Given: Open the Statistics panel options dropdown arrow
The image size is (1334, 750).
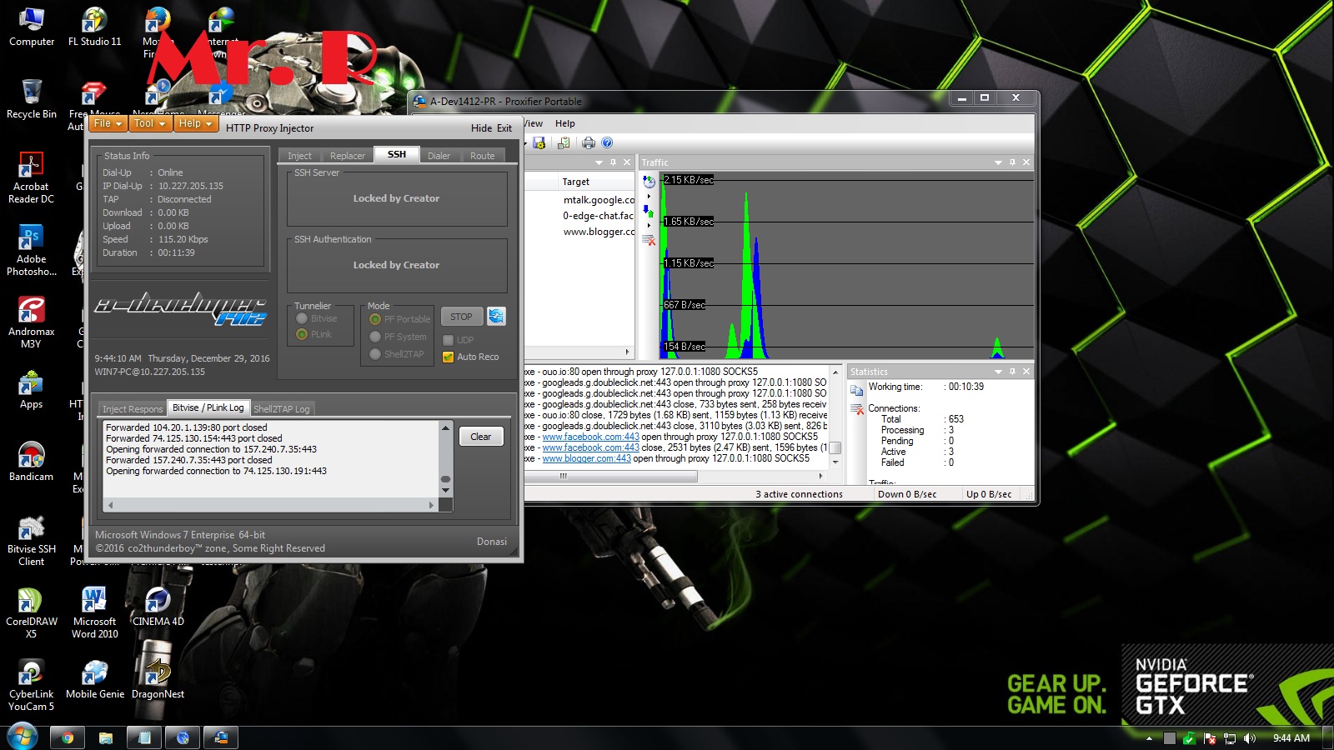Looking at the screenshot, I should [x=998, y=372].
